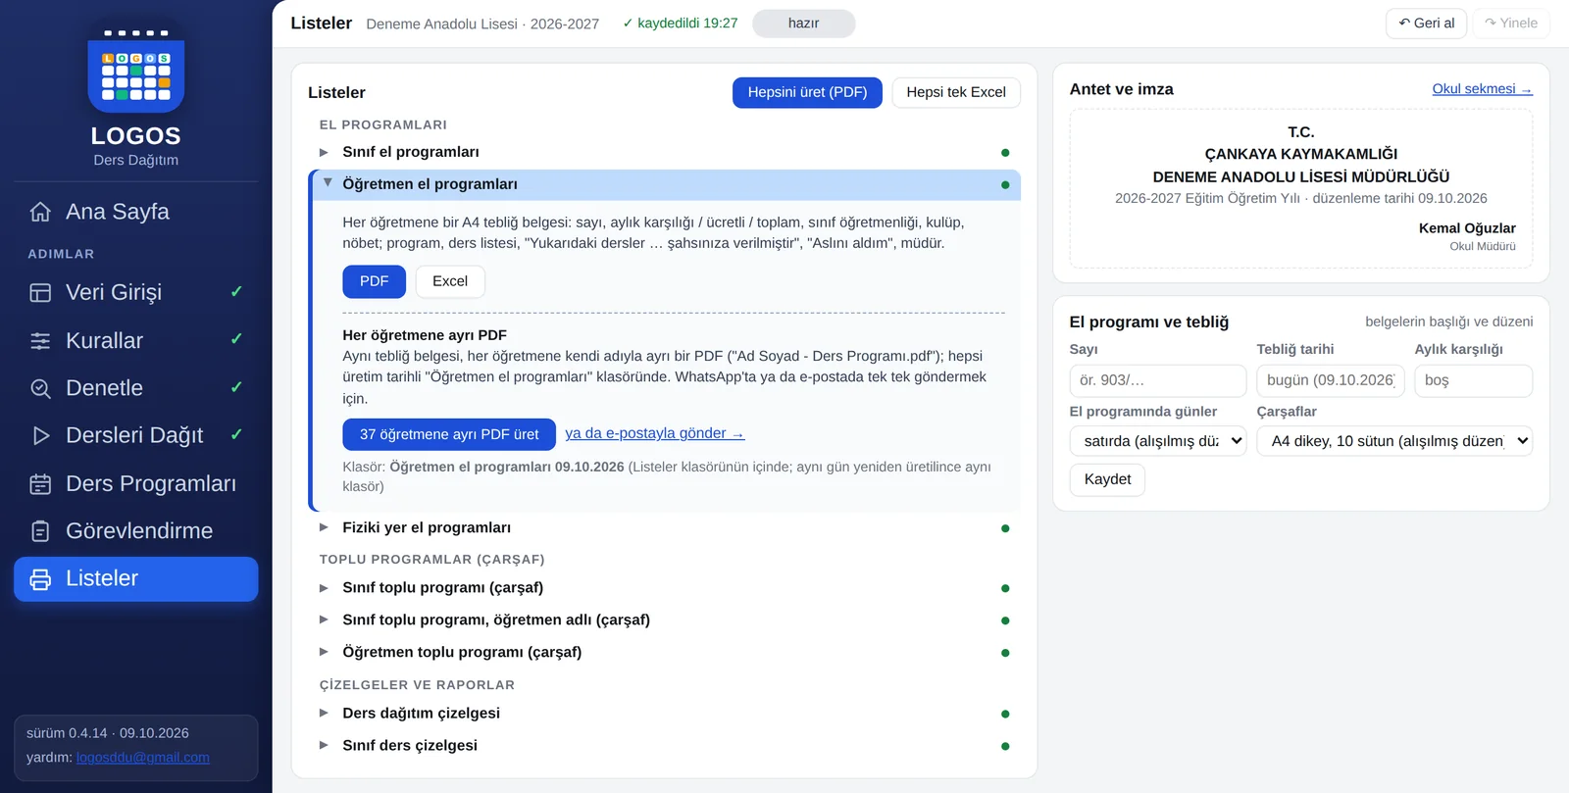Screen dimensions: 1569x793
Task: Click the Dersleri Dağıt play icon
Action: (x=40, y=435)
